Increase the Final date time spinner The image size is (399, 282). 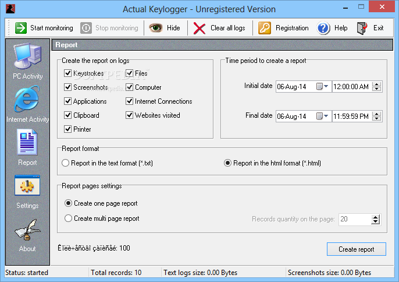pos(377,114)
